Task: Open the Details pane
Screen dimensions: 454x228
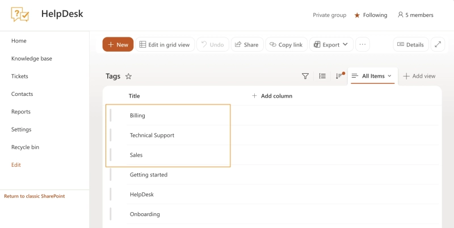Action: 410,45
